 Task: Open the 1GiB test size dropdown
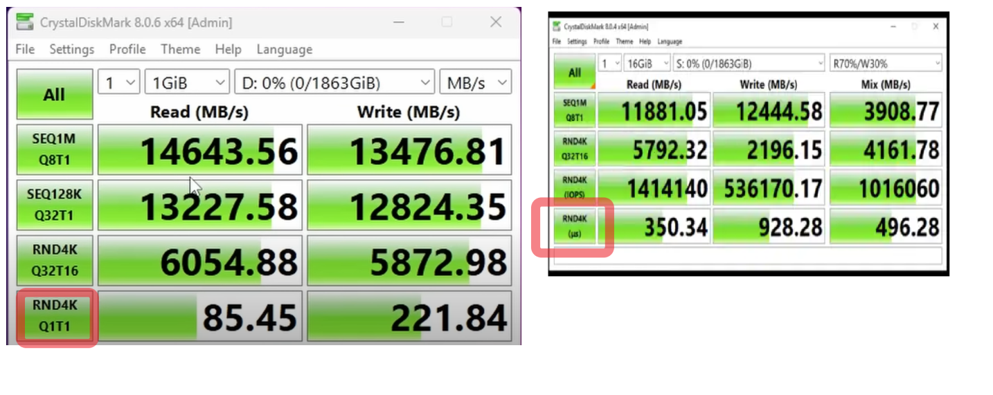pos(187,84)
